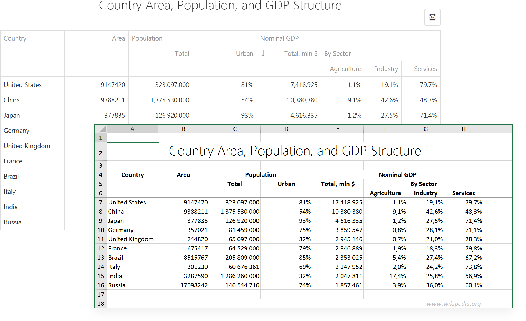
Task: Select spreadsheet column I header
Action: (498, 129)
